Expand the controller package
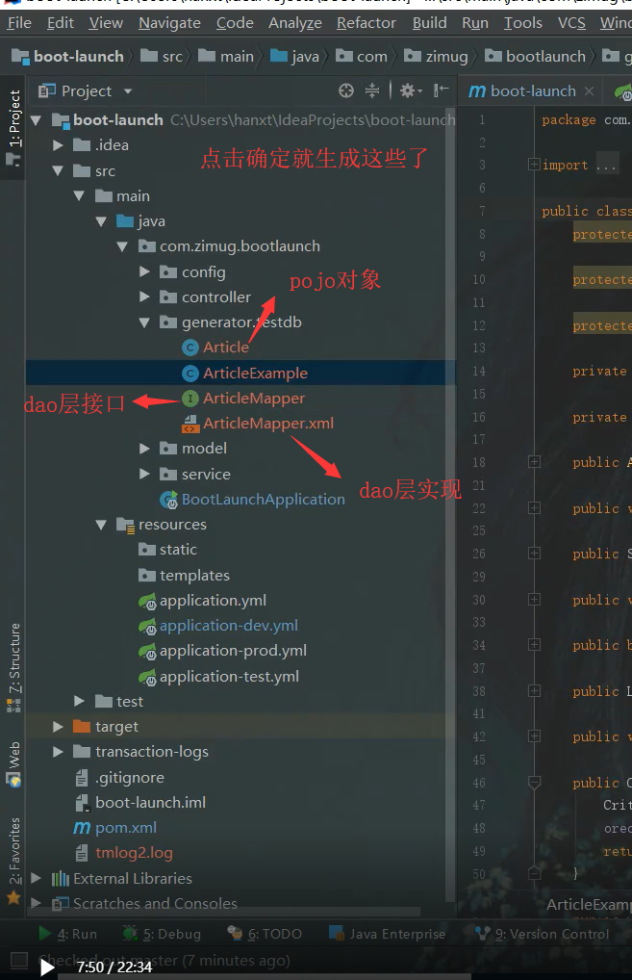The image size is (632, 980). [144, 297]
